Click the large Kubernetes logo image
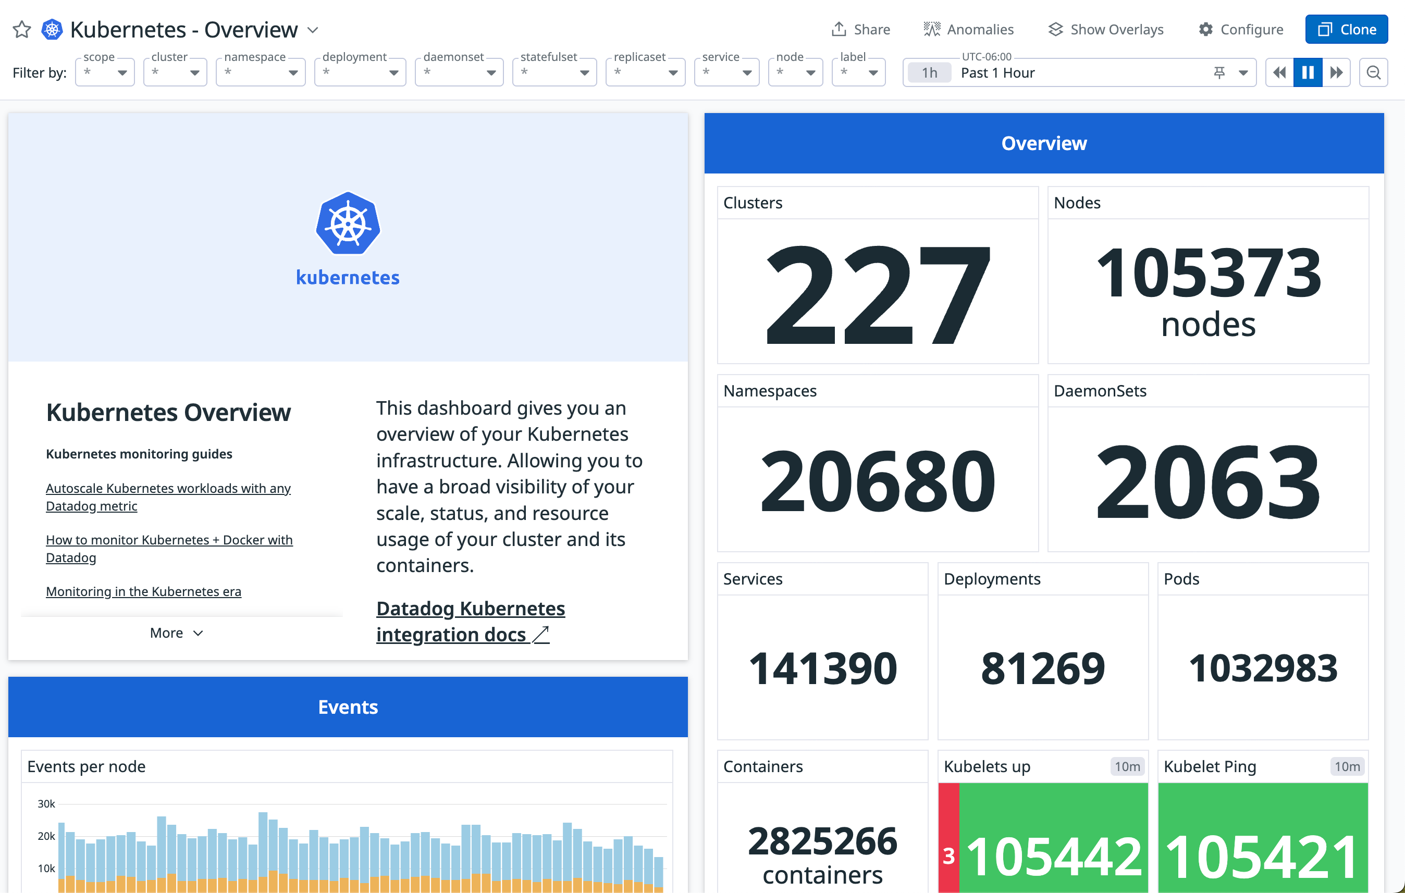The image size is (1405, 893). pos(348,239)
